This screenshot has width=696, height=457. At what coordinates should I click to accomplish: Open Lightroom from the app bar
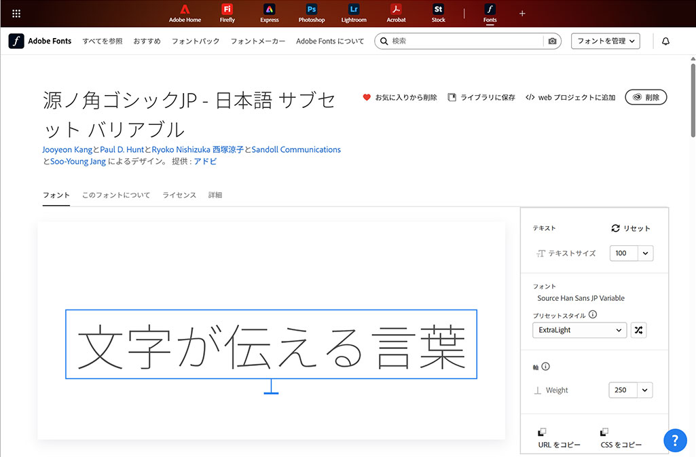pyautogui.click(x=354, y=12)
